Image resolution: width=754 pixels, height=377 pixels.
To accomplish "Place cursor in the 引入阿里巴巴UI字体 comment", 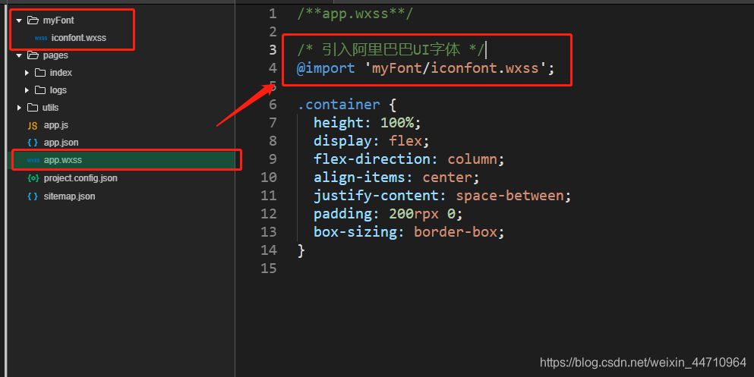I will (x=391, y=49).
